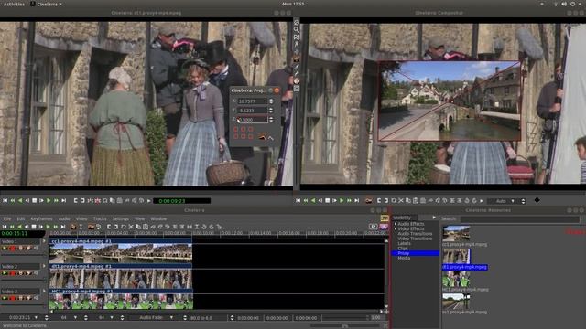Set in-point in the Viewer toolbar
Viewport: 586px width, 329px height.
pos(76,201)
